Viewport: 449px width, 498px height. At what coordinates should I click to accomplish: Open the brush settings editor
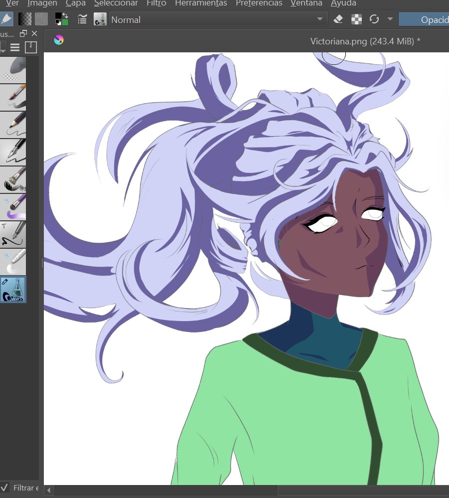[x=82, y=19]
